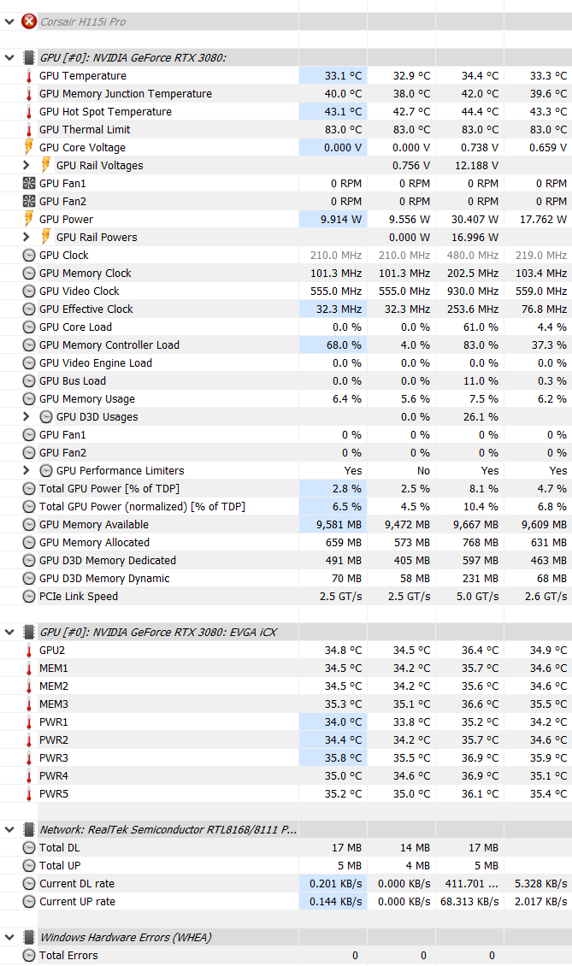Viewport: 572px width, 966px height.
Task: Click the 12.188 V GPU Rail Voltages maximum
Action: pyautogui.click(x=476, y=165)
